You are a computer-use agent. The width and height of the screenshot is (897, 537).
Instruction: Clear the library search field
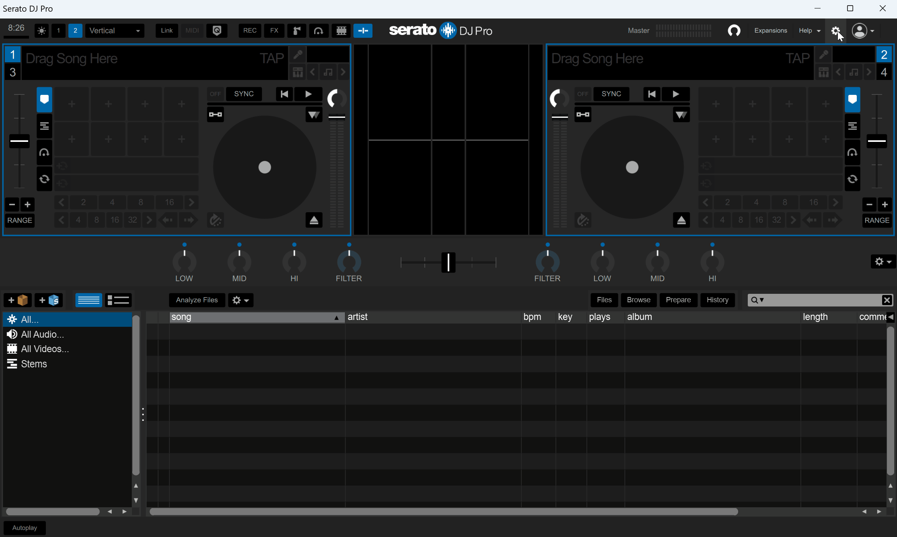click(887, 300)
